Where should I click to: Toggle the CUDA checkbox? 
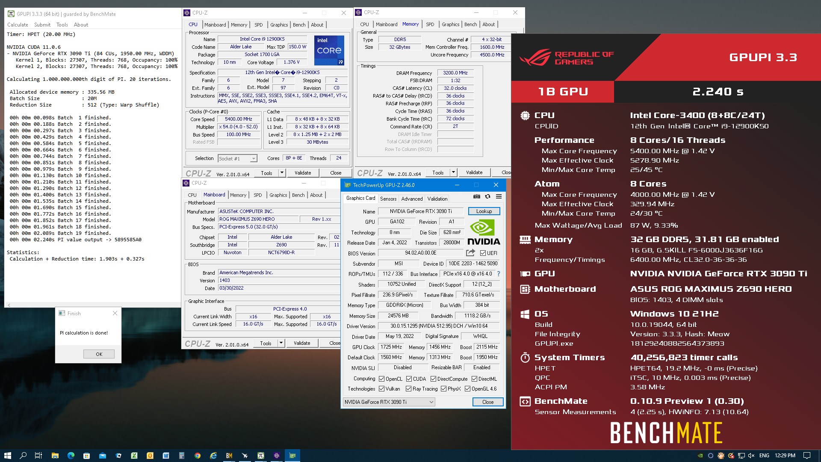coord(409,379)
